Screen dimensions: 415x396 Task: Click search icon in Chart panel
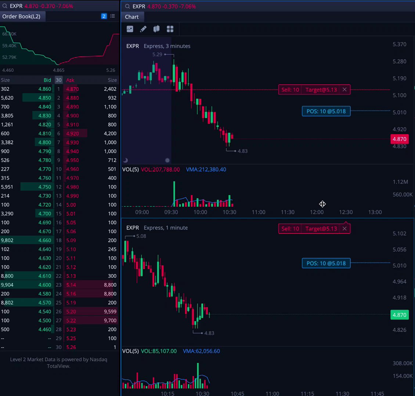(127, 6)
